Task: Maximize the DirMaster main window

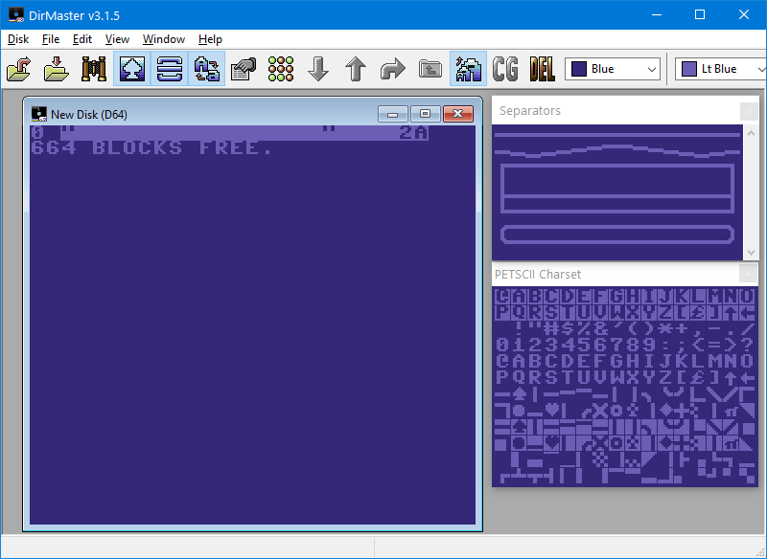Action: point(700,14)
